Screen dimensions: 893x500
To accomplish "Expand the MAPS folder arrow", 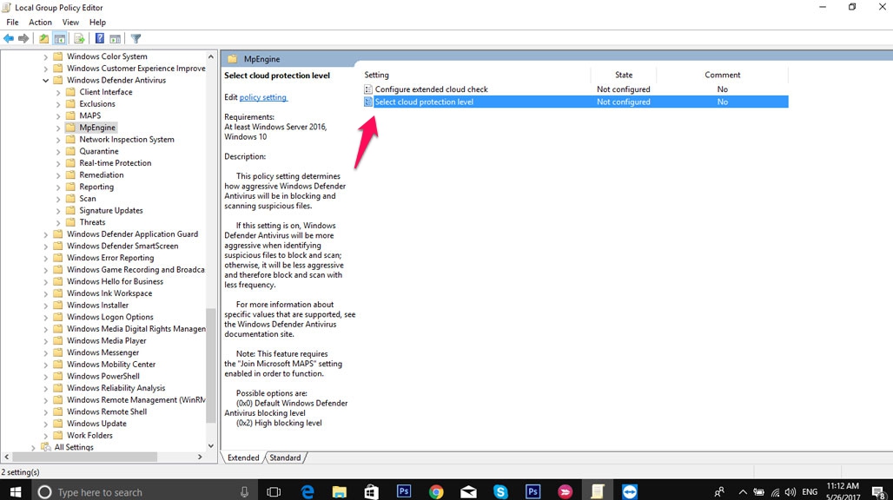I will (x=58, y=116).
